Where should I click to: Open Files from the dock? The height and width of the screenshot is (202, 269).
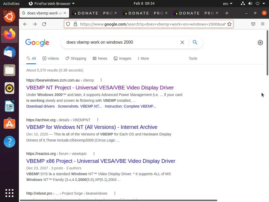[x=9, y=70]
